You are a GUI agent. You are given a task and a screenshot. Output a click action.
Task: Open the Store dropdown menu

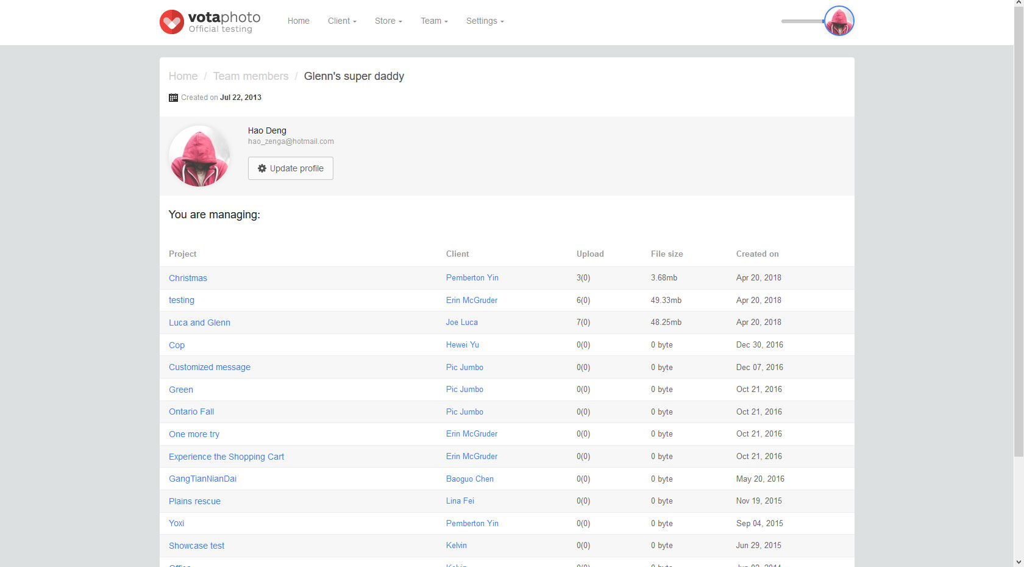(x=388, y=21)
